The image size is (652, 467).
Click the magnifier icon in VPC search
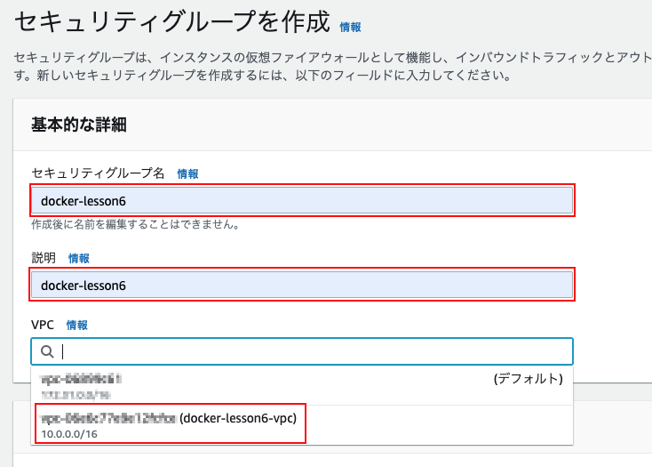[x=47, y=351]
